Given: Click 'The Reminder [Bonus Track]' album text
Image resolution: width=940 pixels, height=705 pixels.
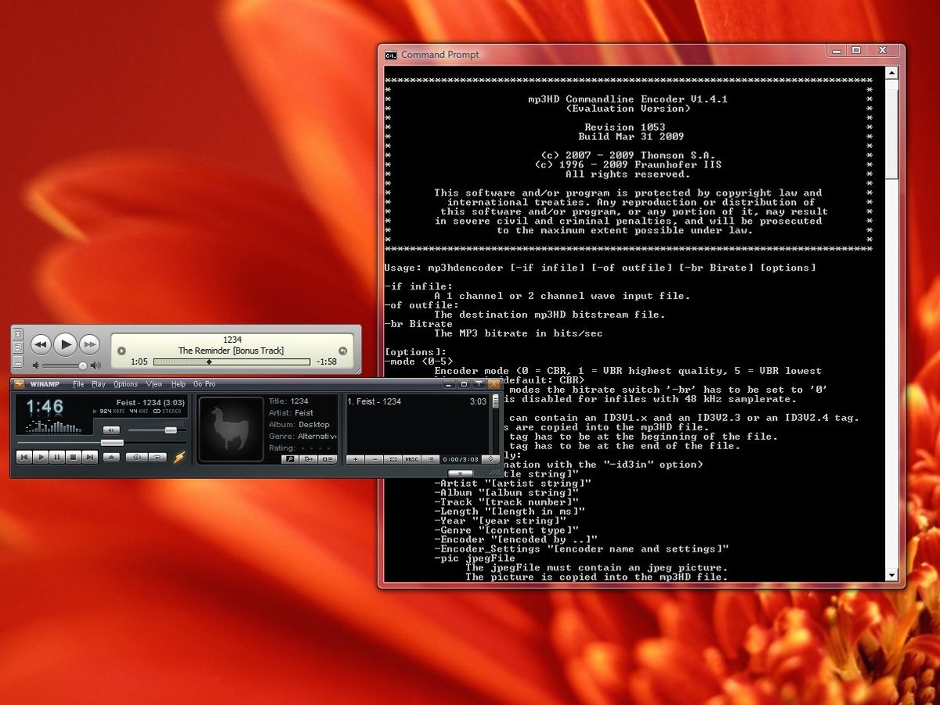Looking at the screenshot, I should pyautogui.click(x=231, y=351).
